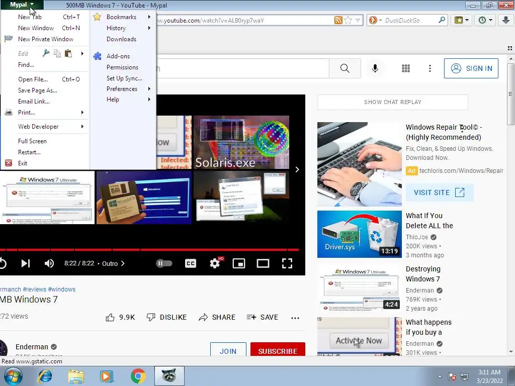The height and width of the screenshot is (386, 515).
Task: Open the player settings gear
Action: click(215, 263)
